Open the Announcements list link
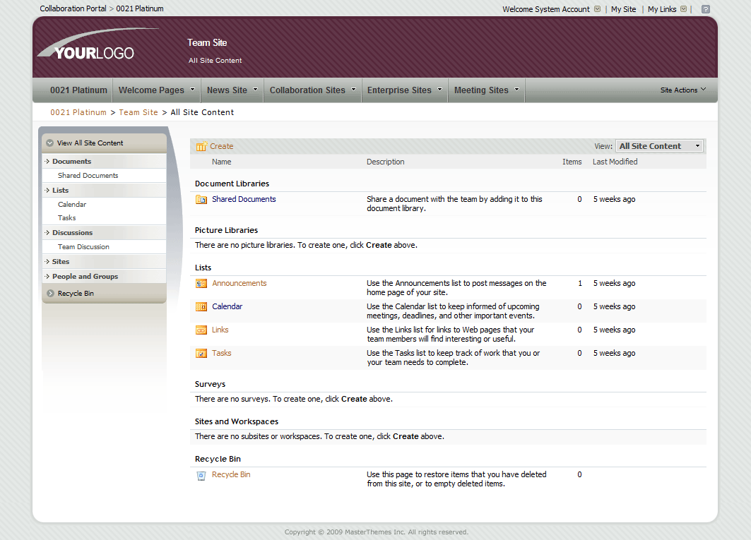 coord(240,284)
